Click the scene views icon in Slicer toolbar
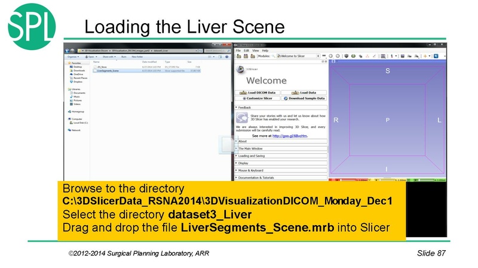The width and height of the screenshot is (478, 268). pyautogui.click(x=409, y=56)
